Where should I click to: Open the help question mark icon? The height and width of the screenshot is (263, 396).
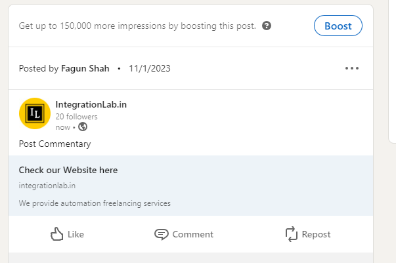click(267, 26)
